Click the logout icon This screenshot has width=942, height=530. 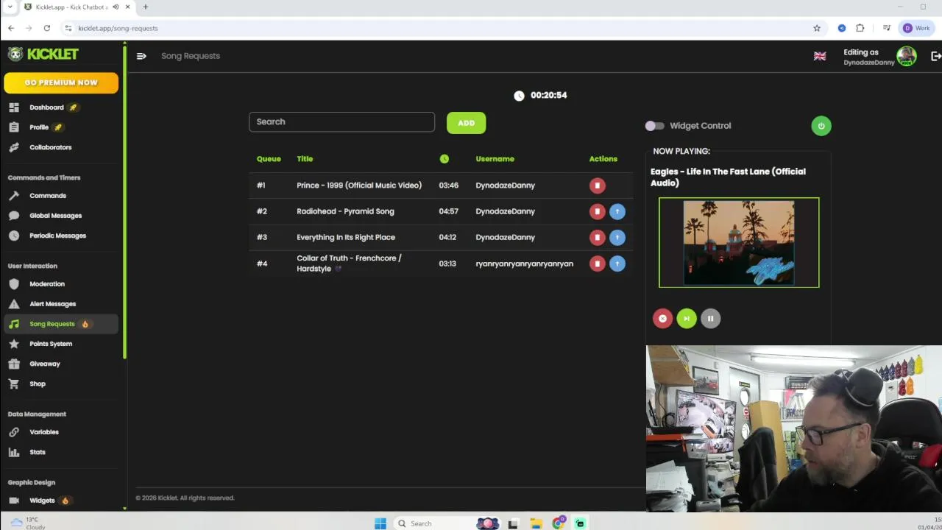(x=936, y=57)
